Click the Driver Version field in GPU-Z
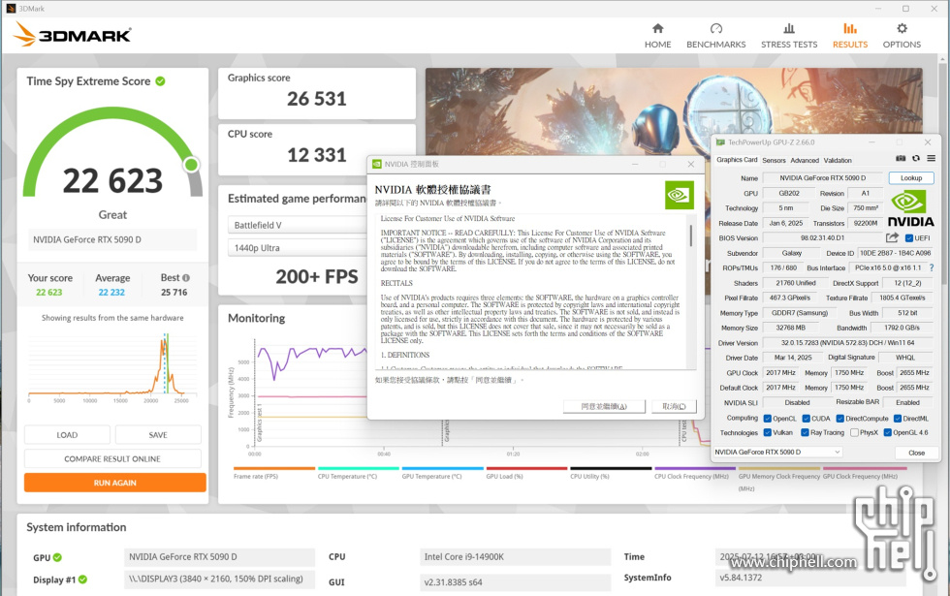 [847, 343]
